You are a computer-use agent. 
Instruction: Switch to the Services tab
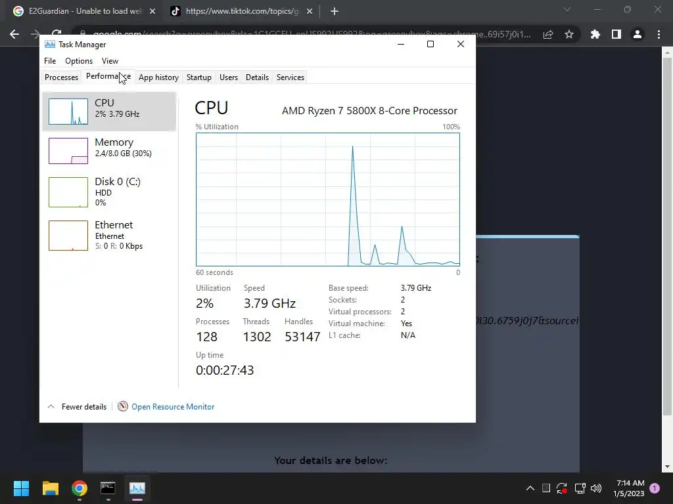[x=290, y=77]
